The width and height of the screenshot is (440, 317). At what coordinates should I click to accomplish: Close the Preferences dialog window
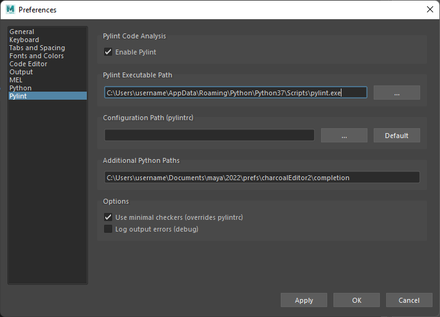[x=429, y=9]
